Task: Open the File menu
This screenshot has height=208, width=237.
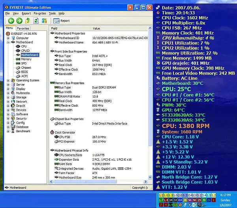Action: coord(8,13)
